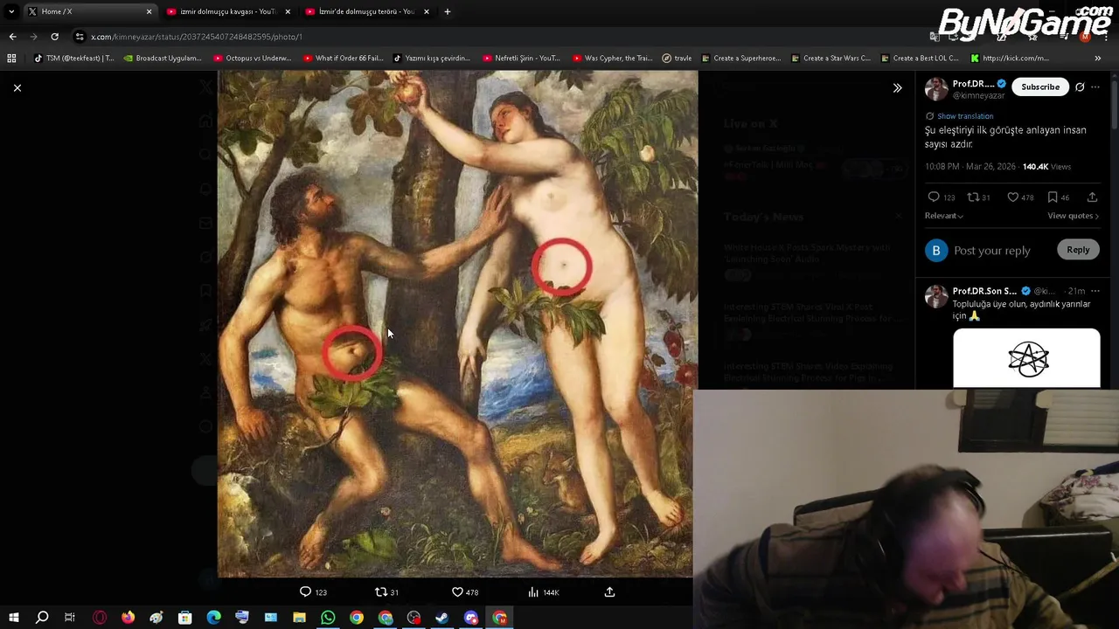Viewport: 1119px width, 629px height.
Task: Open File Explorer on the taskbar
Action: click(299, 618)
